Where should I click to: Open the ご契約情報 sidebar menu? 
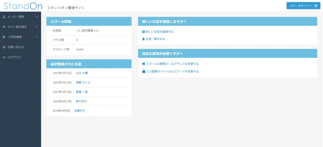pos(21,37)
